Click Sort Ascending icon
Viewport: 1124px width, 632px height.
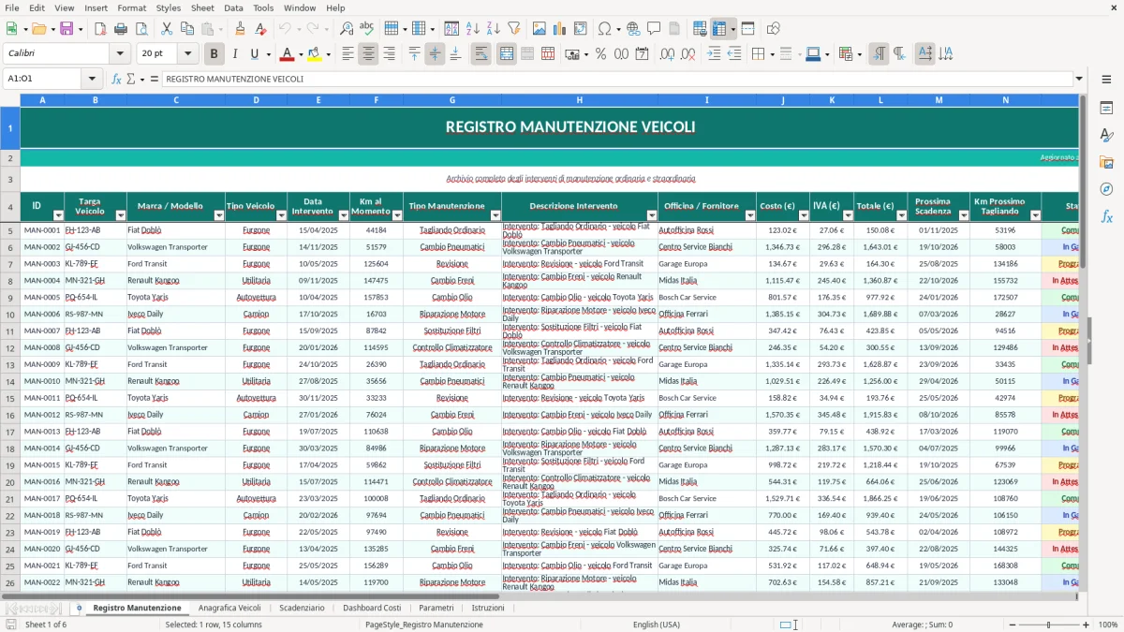click(x=473, y=29)
